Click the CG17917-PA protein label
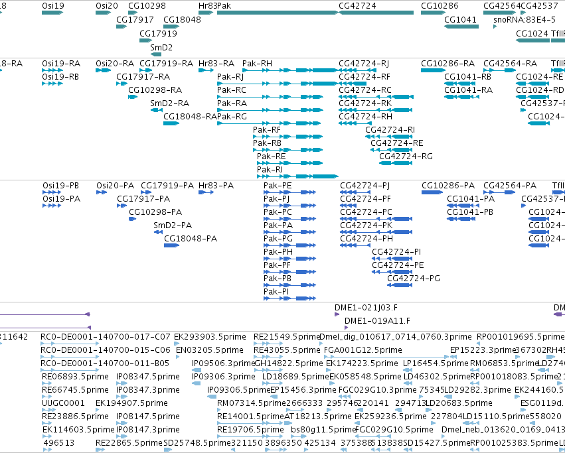This screenshot has width=565, height=453. point(143,199)
